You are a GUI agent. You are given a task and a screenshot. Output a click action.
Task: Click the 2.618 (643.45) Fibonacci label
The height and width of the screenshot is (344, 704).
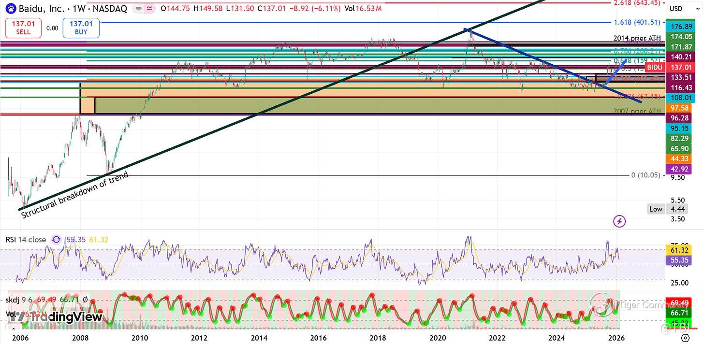click(x=637, y=3)
